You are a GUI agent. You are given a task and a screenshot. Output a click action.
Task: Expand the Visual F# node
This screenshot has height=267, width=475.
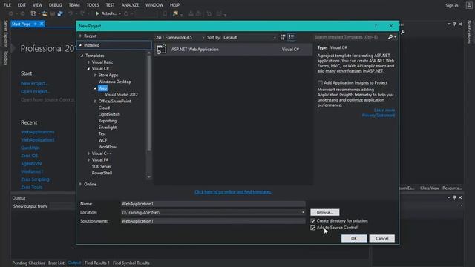[89, 160]
